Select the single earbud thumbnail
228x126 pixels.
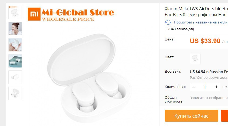coord(15,77)
